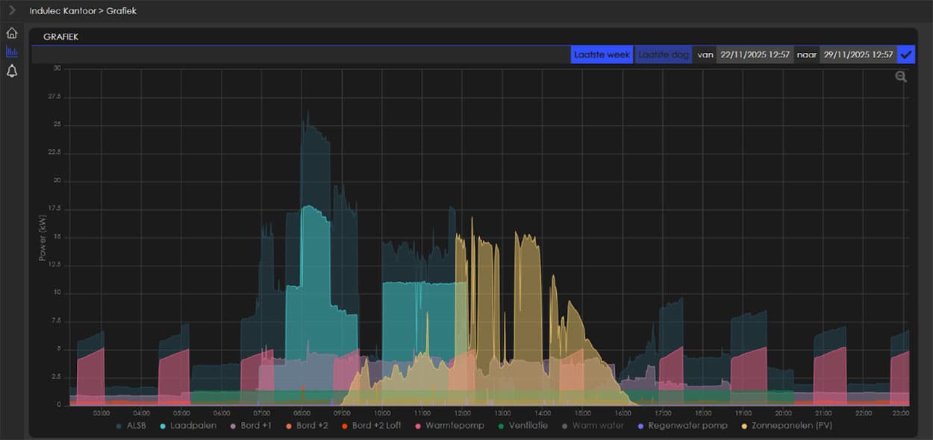Click the 16:00 label on time axis
Viewport: 933px width, 440px height.
point(622,413)
